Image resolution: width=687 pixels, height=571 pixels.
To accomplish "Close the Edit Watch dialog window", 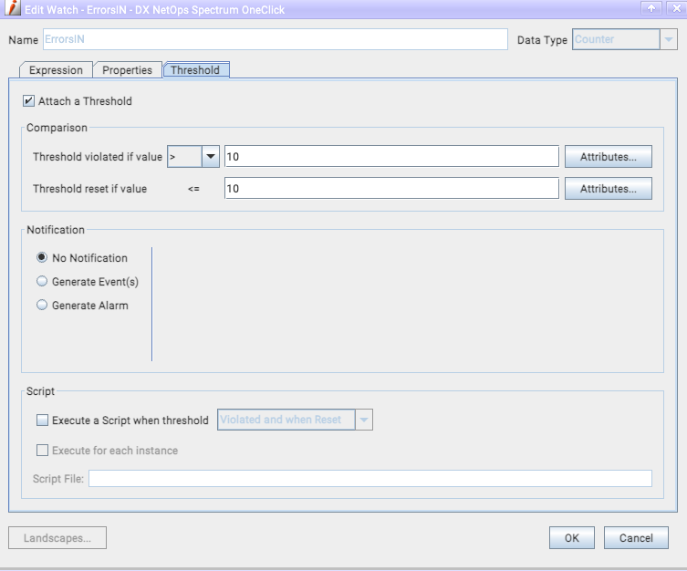I will coord(676,8).
